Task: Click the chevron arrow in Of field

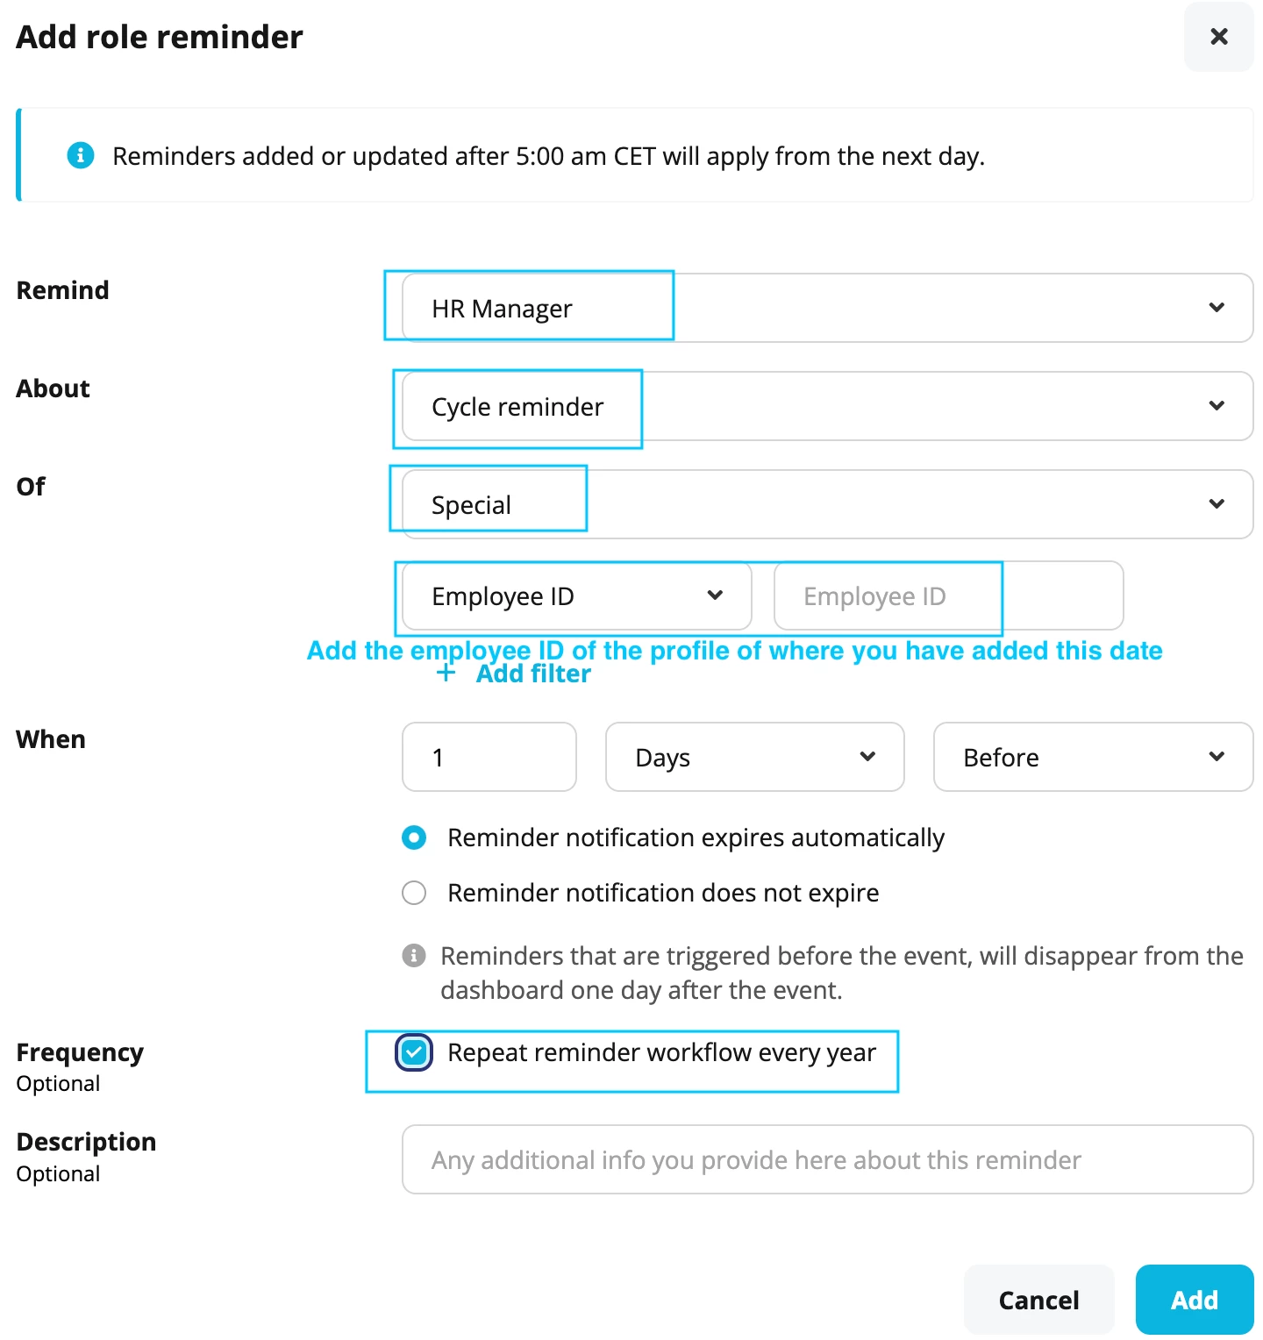Action: [x=1217, y=504]
